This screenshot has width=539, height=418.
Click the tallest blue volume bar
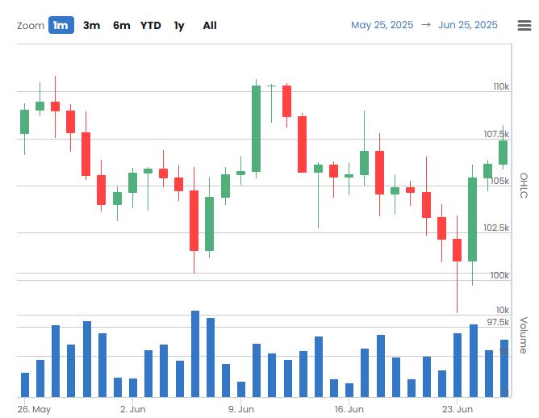click(x=194, y=353)
